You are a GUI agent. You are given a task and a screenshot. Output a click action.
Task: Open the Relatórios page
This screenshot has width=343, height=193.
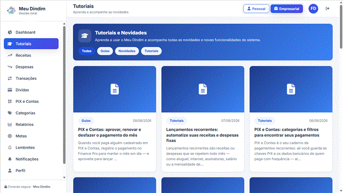tap(31, 124)
